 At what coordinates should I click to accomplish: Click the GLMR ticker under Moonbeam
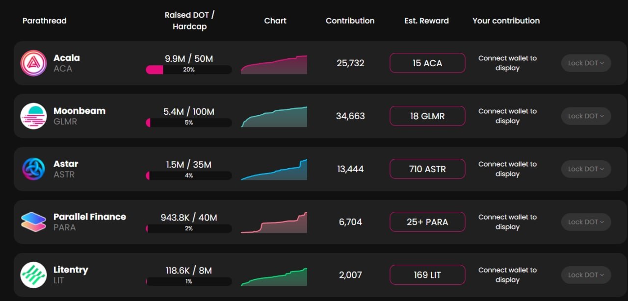65,122
